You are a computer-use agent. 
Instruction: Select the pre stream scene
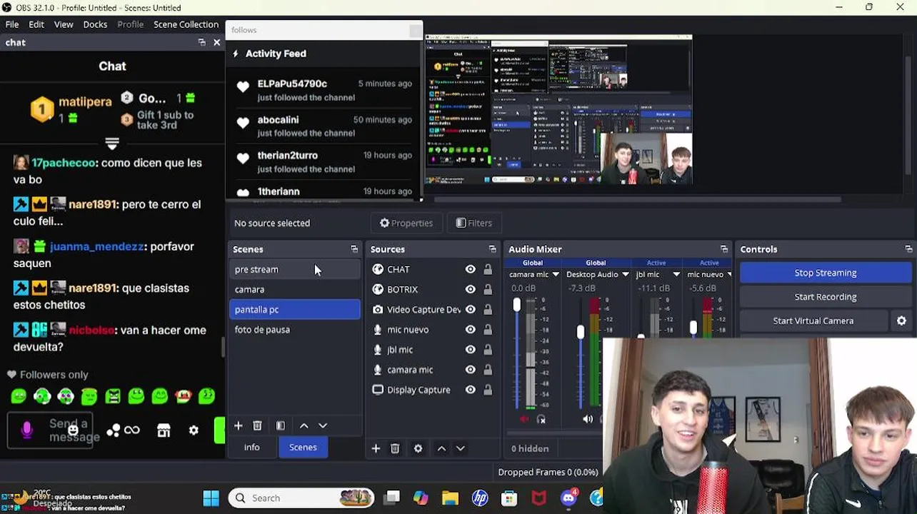295,269
